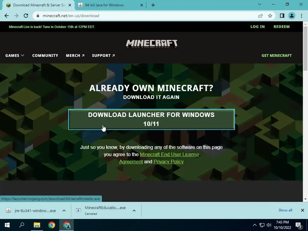Click the scrollbar up arrow

coord(306,24)
